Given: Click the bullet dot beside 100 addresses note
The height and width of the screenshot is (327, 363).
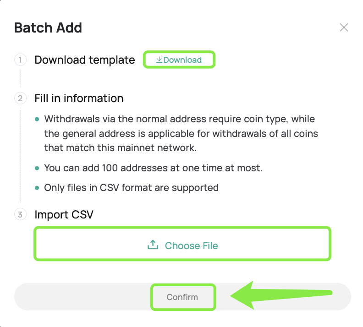Looking at the screenshot, I should coord(37,168).
